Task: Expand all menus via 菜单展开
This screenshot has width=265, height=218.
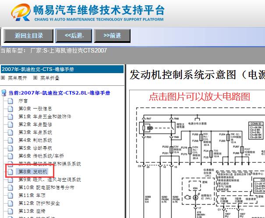Action: coord(18,78)
